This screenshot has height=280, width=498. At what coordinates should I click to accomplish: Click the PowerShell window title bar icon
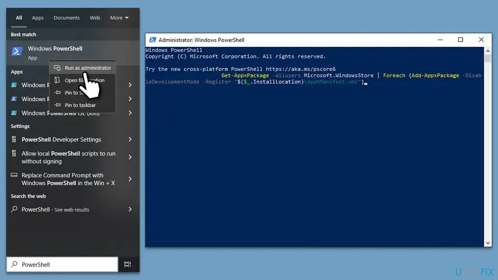coord(152,40)
